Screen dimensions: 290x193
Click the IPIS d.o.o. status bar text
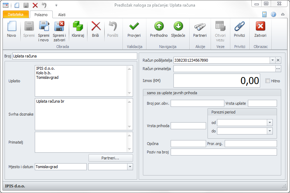[x=15, y=186]
